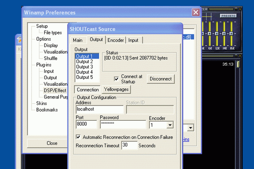Click the playlist scrollbar handle beside 35:13
The width and height of the screenshot is (254, 169).
click(x=238, y=64)
